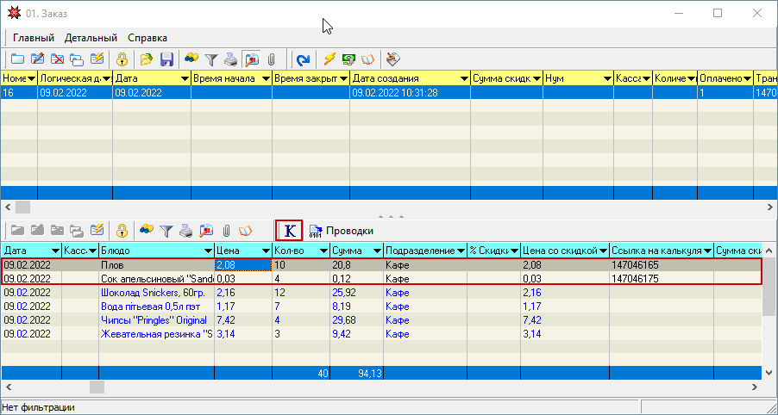The height and width of the screenshot is (415, 778).
Task: Click the money banknote icon in top toolbar
Action: [x=349, y=59]
